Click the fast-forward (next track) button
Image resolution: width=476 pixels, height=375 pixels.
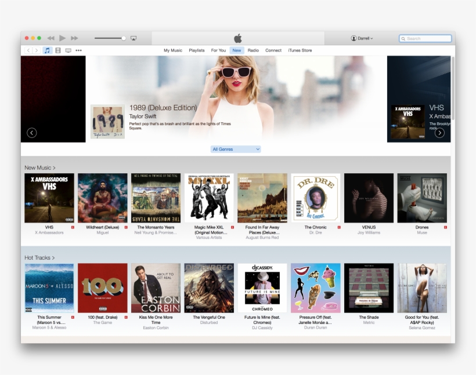74,38
